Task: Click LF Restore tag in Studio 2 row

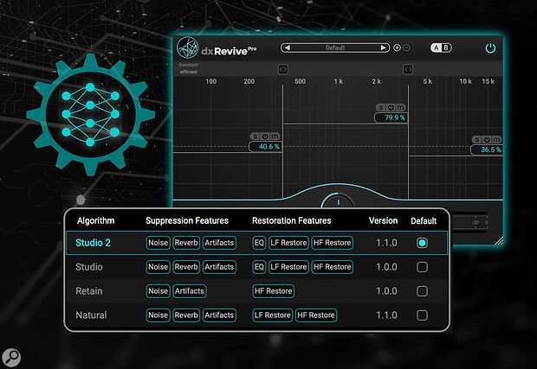Action: [288, 243]
